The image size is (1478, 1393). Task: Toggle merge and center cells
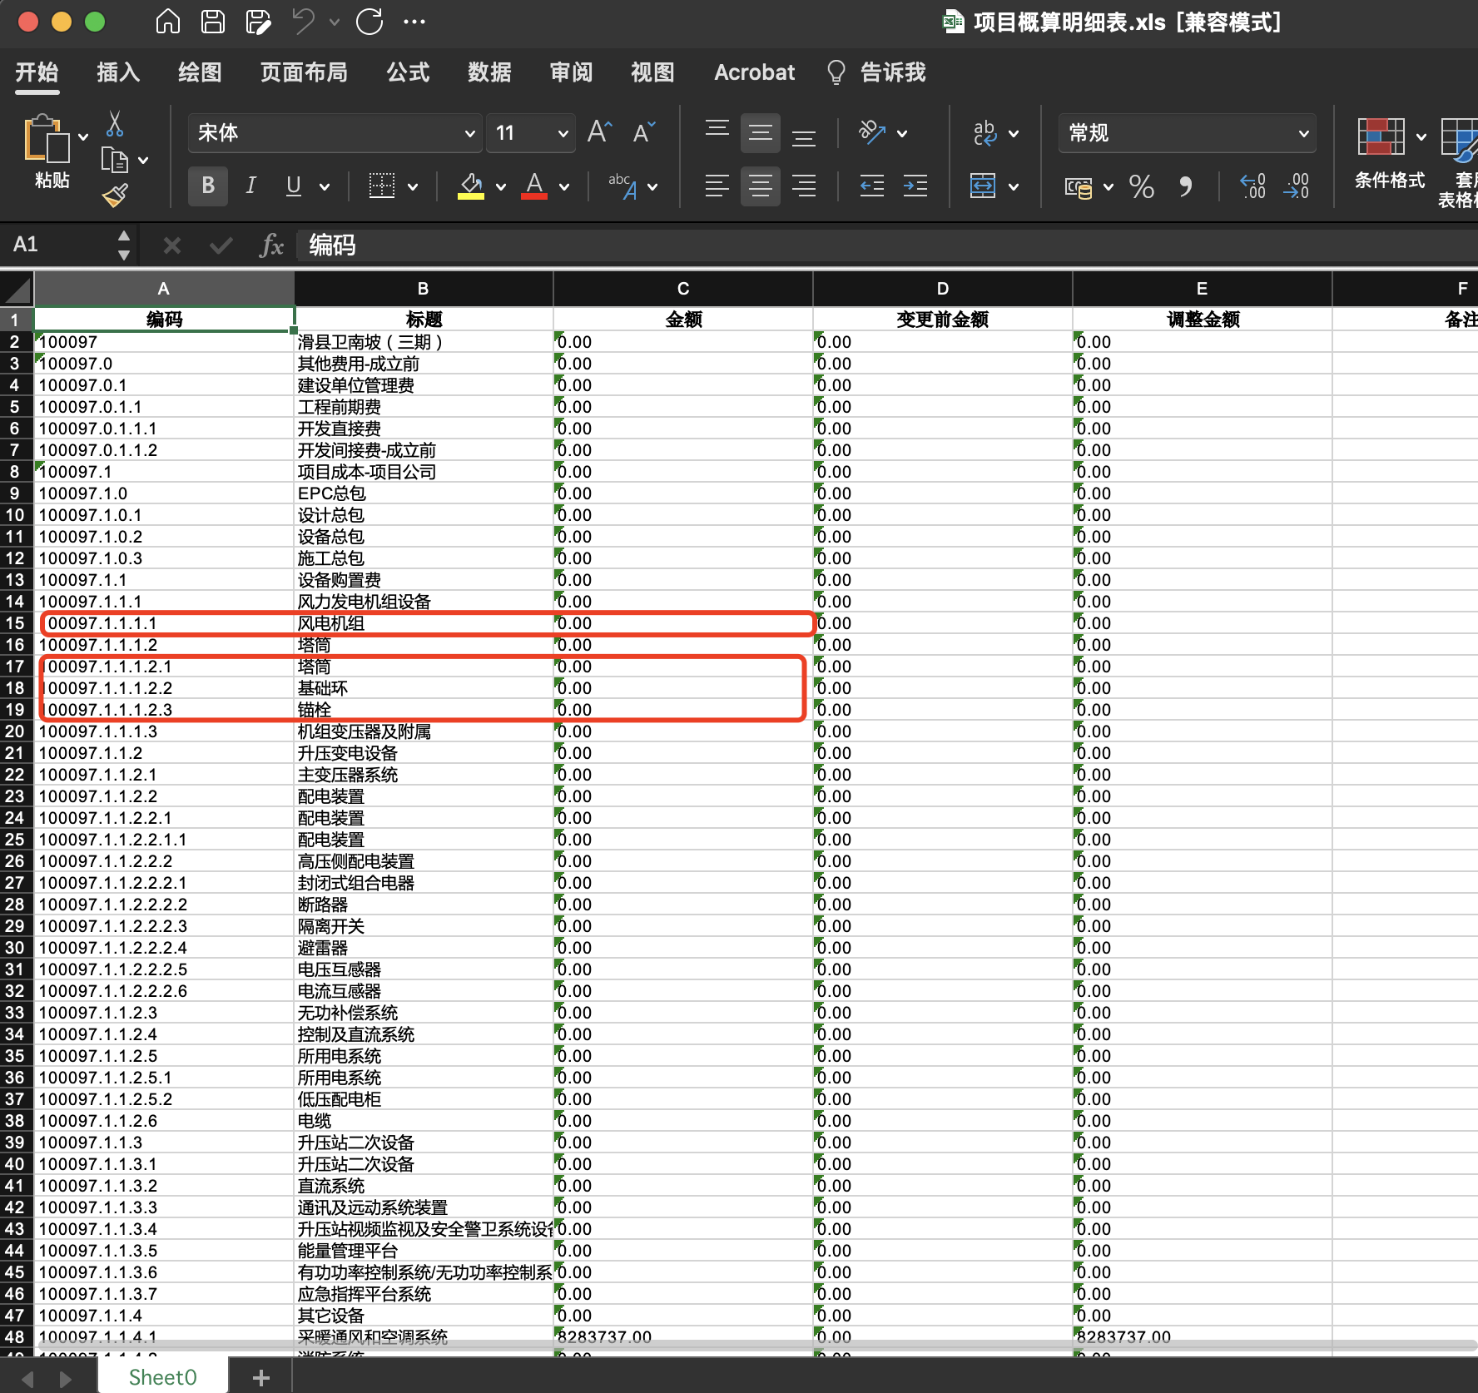click(983, 186)
